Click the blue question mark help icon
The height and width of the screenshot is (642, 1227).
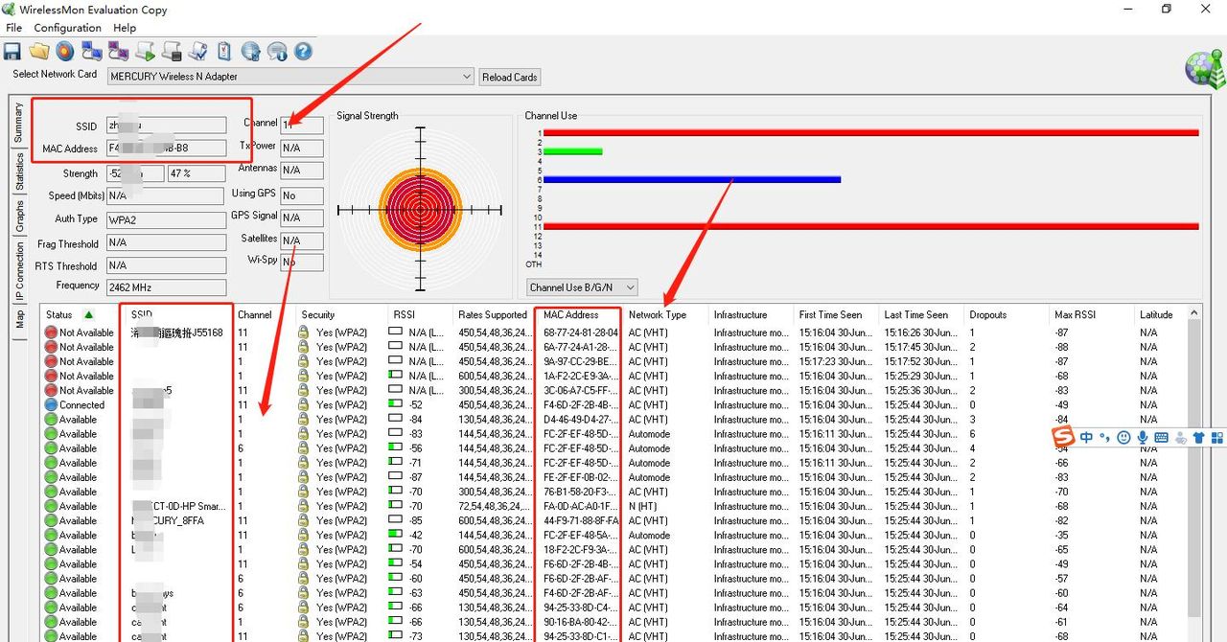click(x=303, y=52)
